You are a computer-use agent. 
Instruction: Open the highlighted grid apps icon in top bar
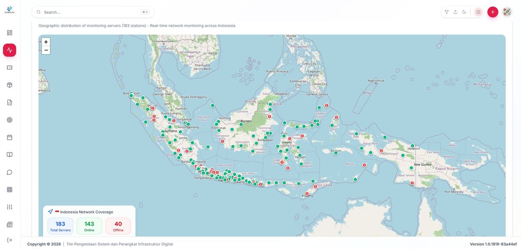[478, 12]
